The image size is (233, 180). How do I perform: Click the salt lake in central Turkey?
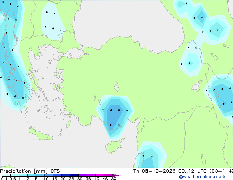116,87
